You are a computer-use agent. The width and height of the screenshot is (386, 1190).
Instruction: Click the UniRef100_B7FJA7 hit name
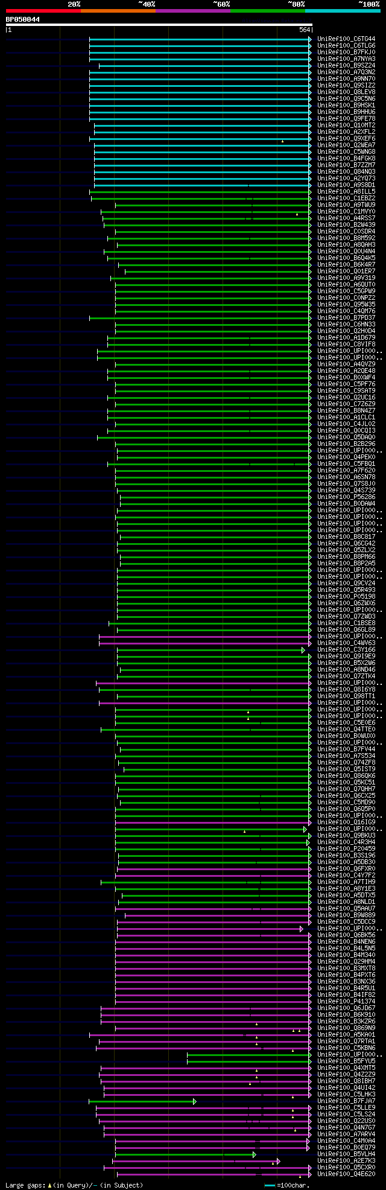[346, 1101]
